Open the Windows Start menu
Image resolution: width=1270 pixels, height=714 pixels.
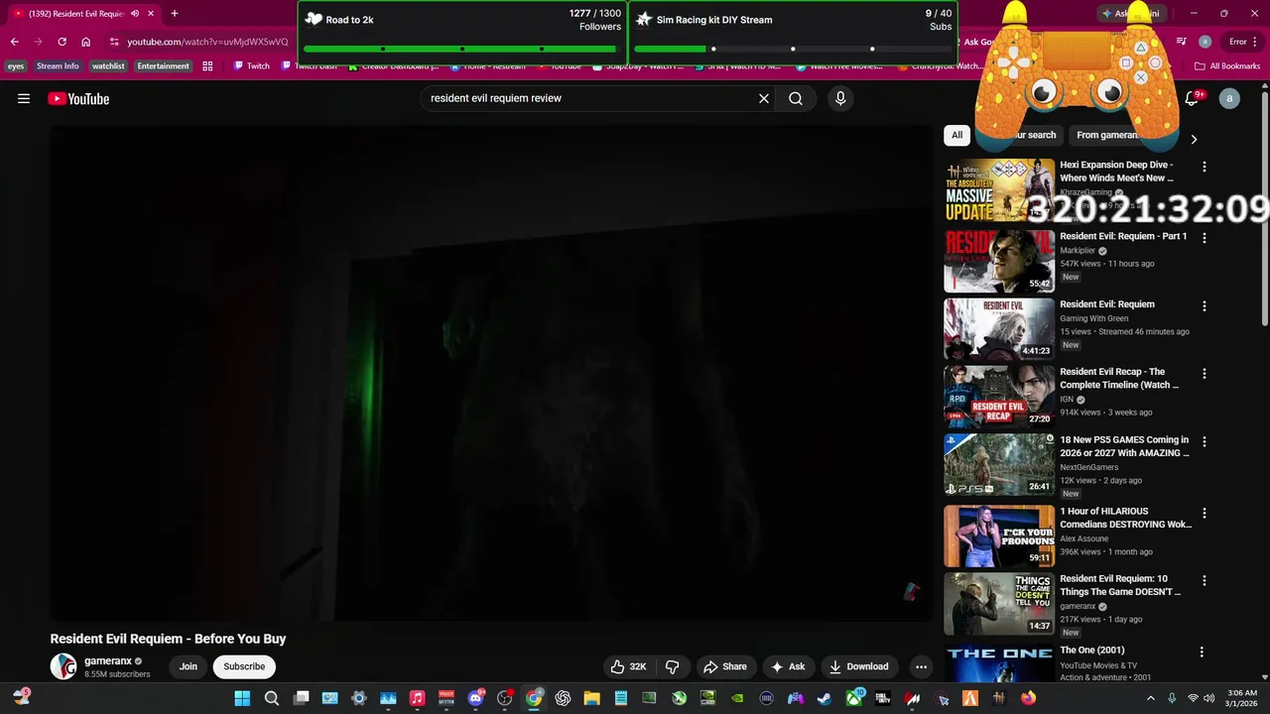[242, 698]
